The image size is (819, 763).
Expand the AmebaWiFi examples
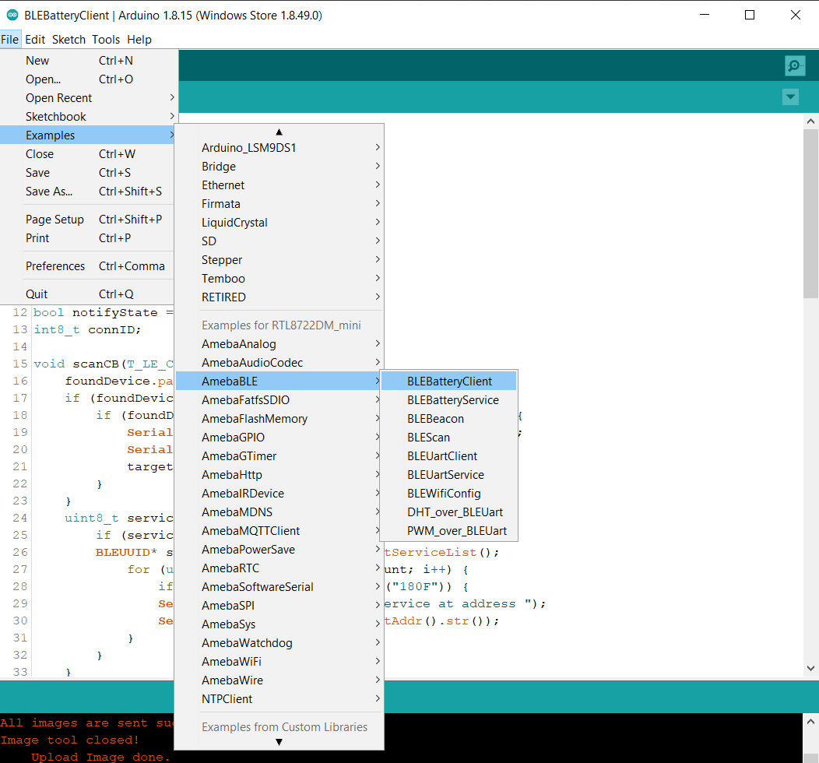[x=279, y=663]
